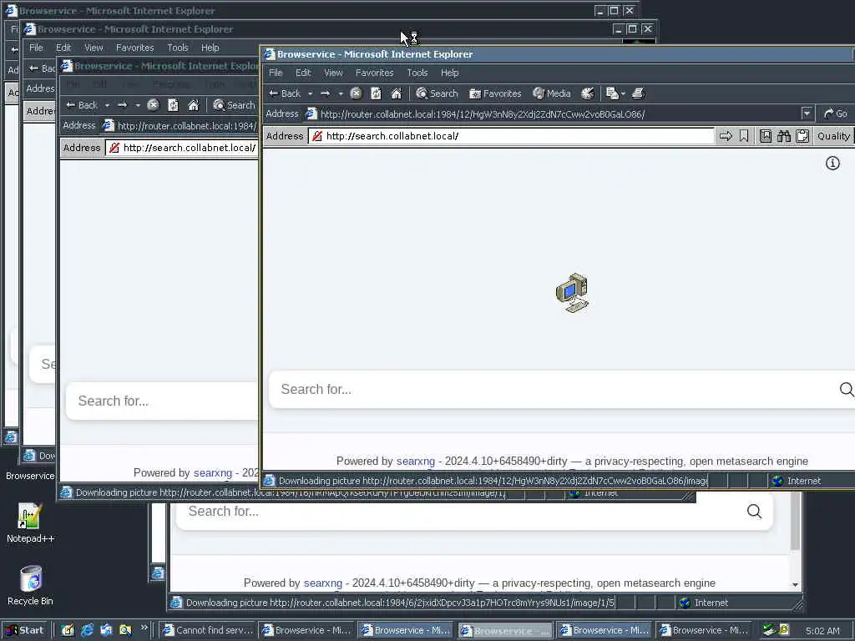Click router.collabnet.local URL field in front window
Viewport: 855px width, 641px height.
559,114
